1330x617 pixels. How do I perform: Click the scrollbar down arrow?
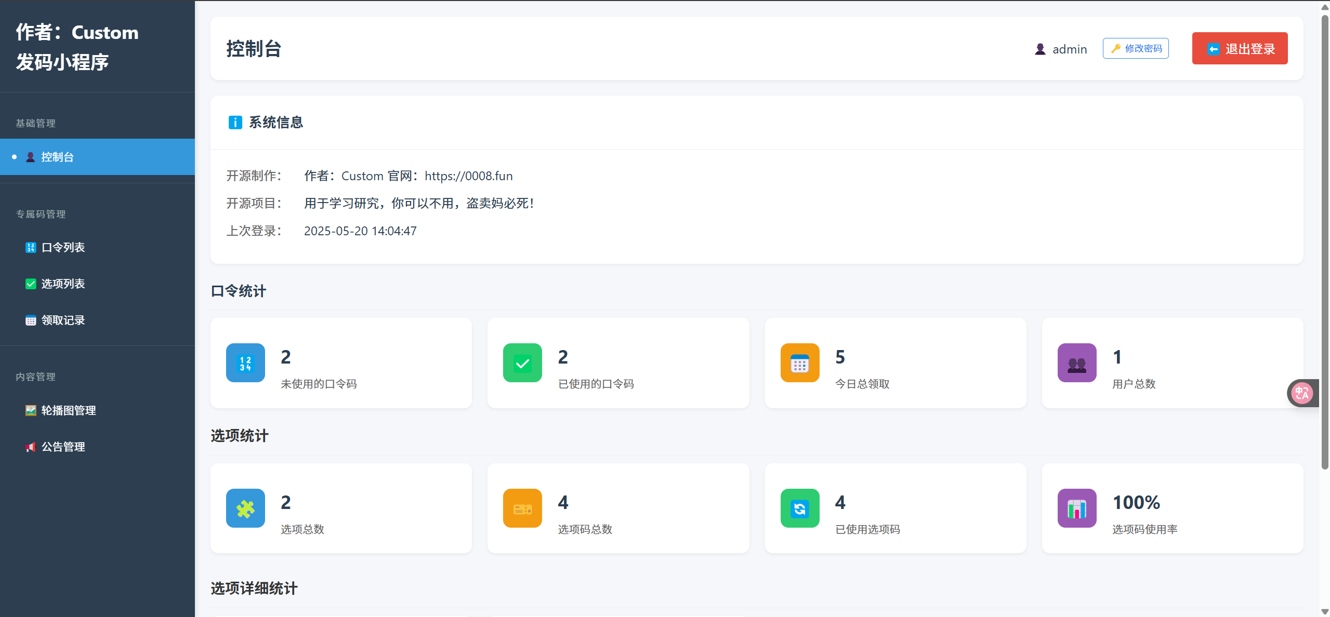tap(1325, 612)
